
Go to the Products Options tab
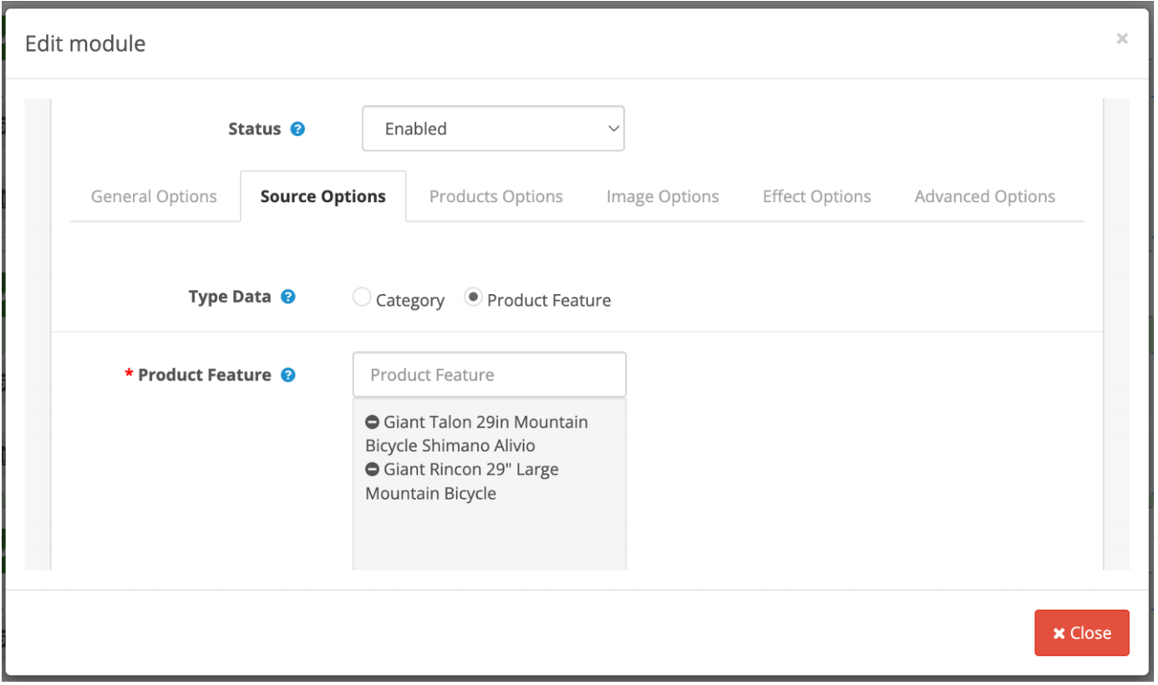[496, 197]
